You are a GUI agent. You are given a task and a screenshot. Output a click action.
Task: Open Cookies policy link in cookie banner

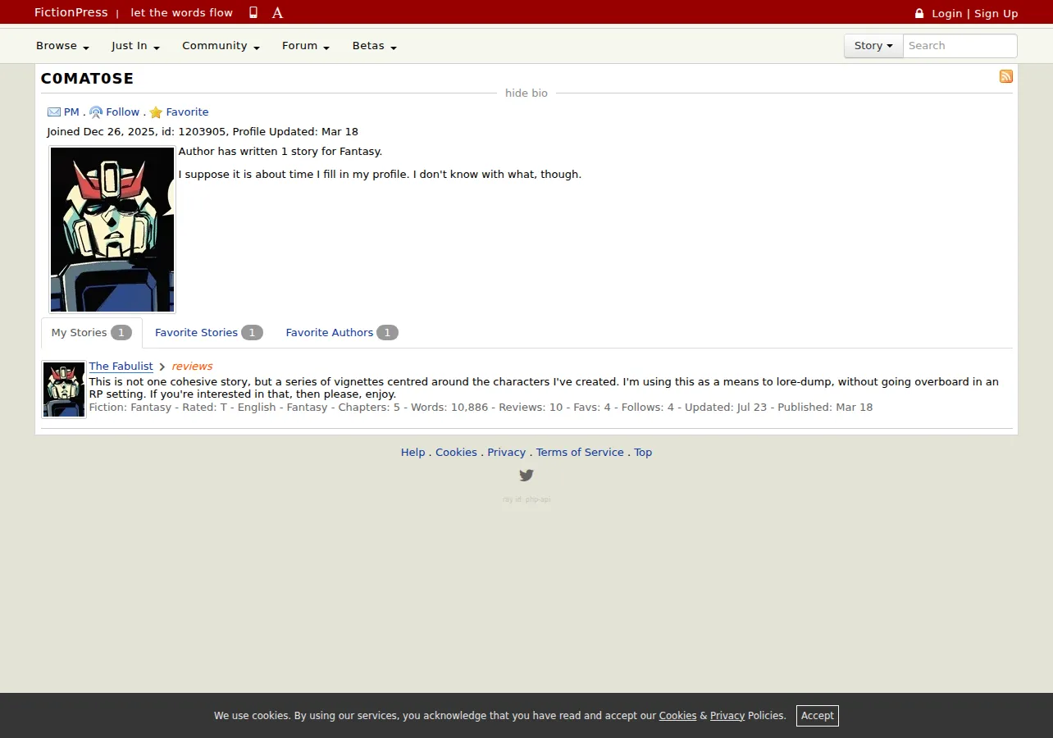pyautogui.click(x=678, y=716)
